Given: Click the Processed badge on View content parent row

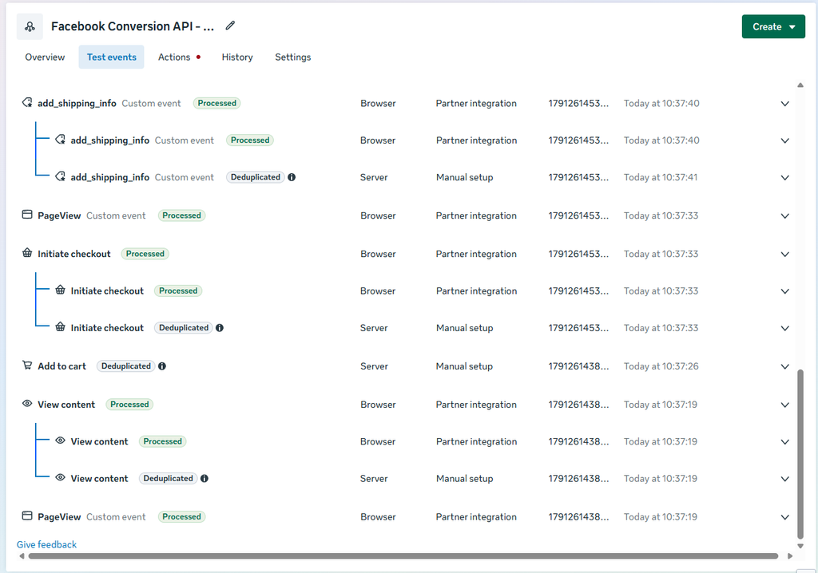Looking at the screenshot, I should [129, 404].
